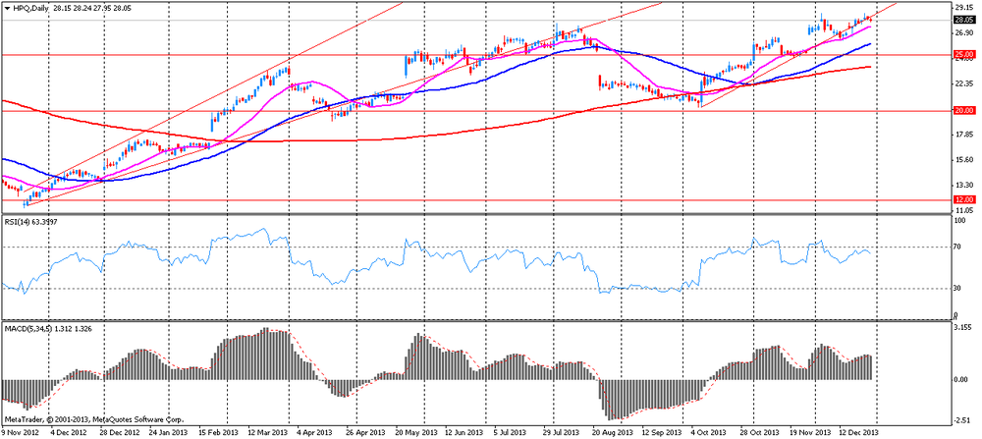Click the 19 Nov 2013 date label
982x439 pixels.
coord(808,432)
